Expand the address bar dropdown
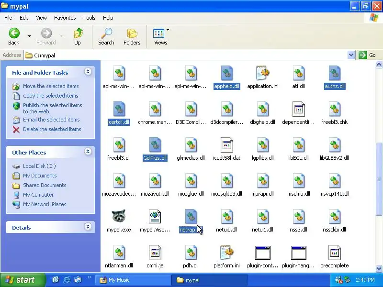383x287 pixels. click(351, 55)
